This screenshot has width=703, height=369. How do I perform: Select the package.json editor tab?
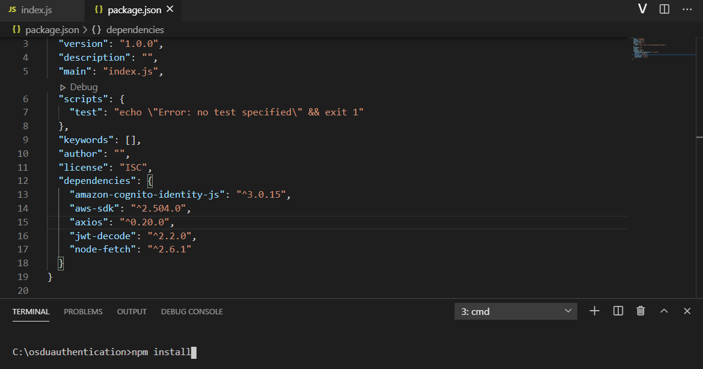coord(134,10)
